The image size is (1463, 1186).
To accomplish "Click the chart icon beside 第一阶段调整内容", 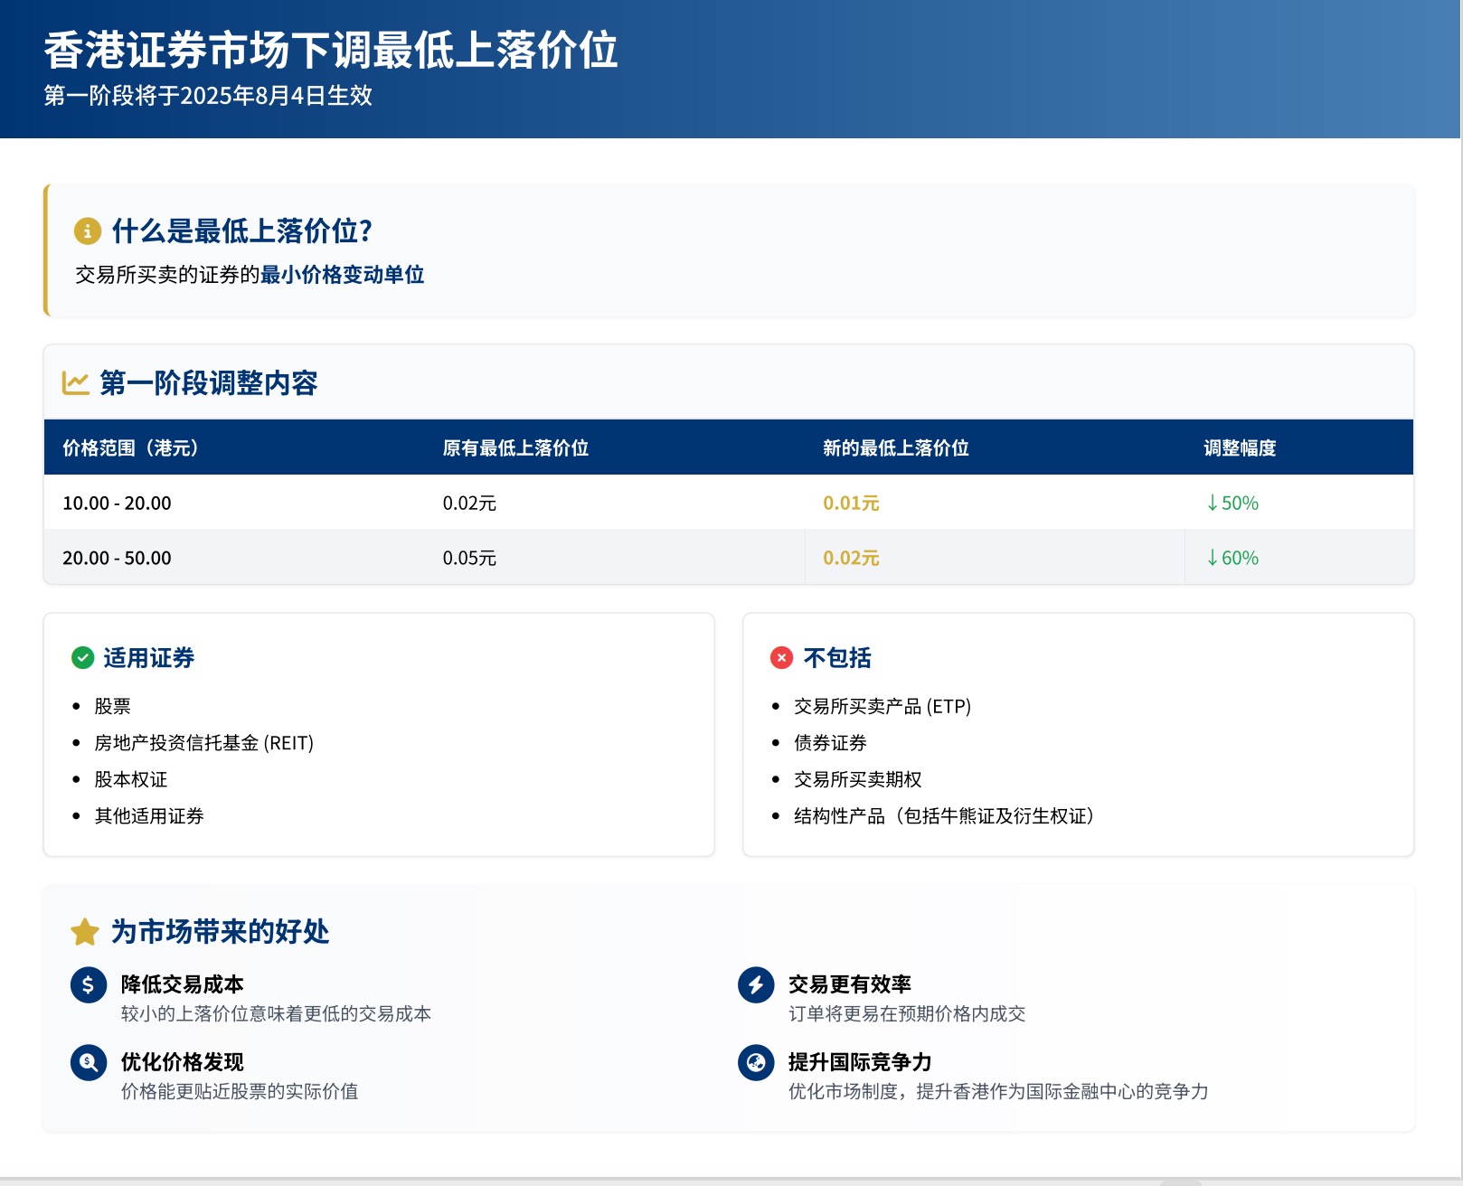I will tap(75, 383).
